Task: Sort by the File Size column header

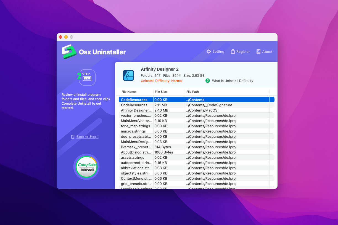Action: 161,92
